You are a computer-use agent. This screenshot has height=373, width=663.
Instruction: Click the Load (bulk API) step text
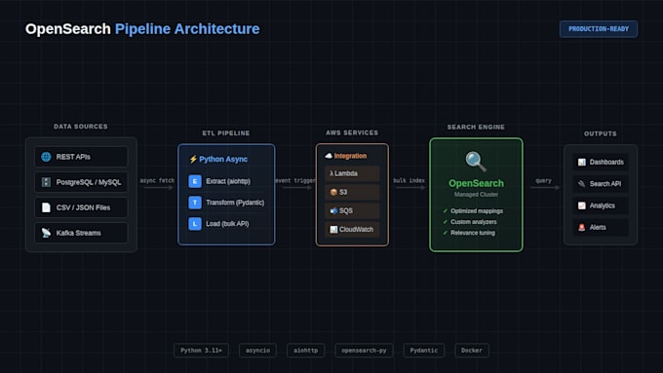point(227,223)
